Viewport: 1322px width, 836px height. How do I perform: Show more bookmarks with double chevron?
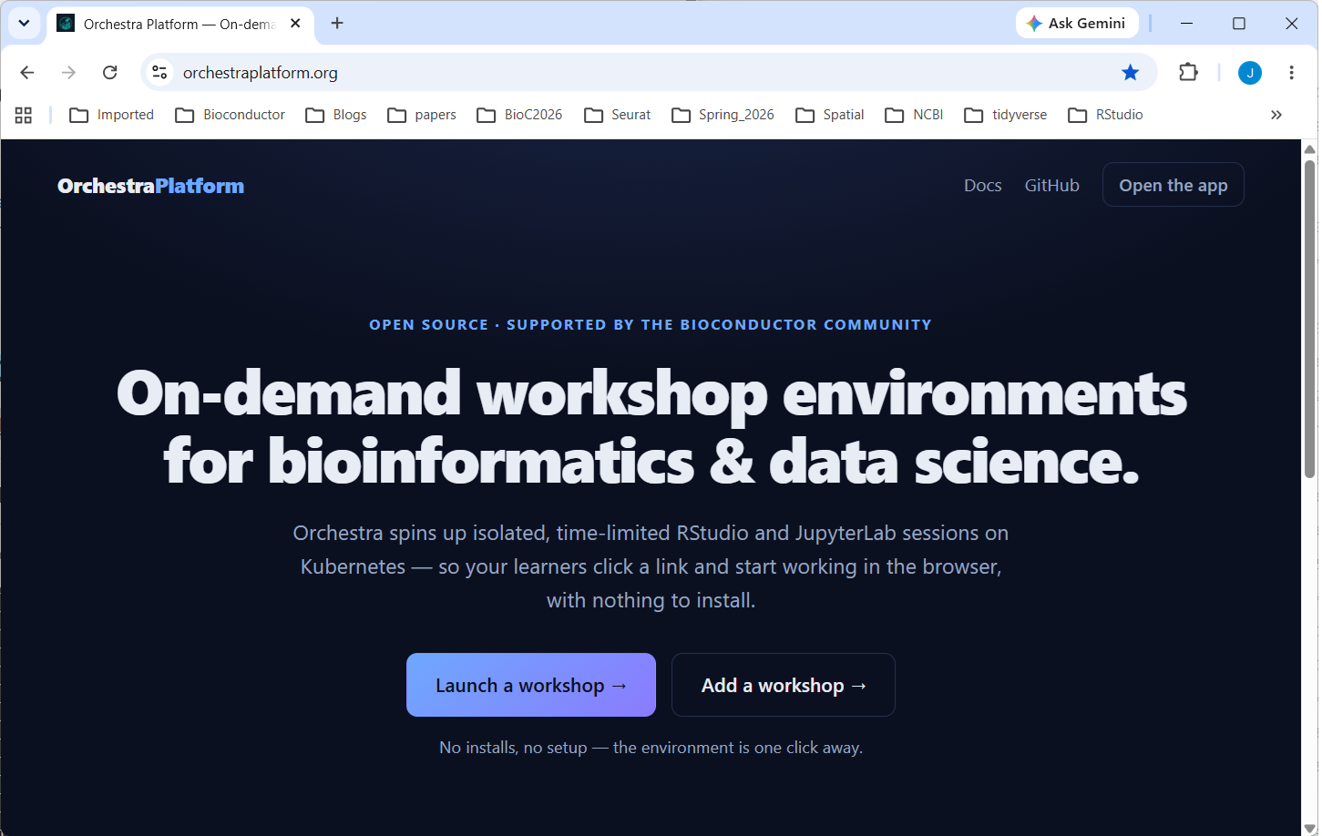click(x=1276, y=115)
